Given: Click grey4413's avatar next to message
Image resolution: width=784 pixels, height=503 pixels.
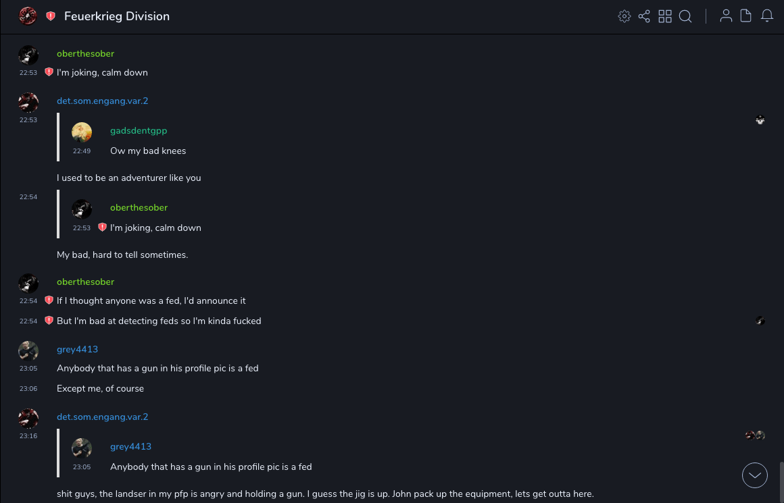Looking at the screenshot, I should pyautogui.click(x=28, y=350).
